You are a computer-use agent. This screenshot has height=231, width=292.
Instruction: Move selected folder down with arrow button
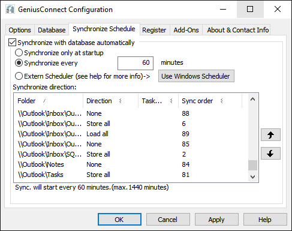point(270,154)
